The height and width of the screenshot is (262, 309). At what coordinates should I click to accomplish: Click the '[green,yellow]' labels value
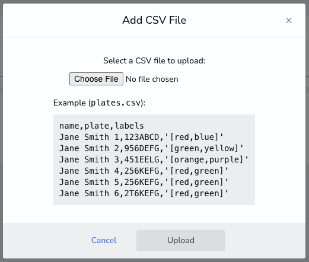point(204,148)
